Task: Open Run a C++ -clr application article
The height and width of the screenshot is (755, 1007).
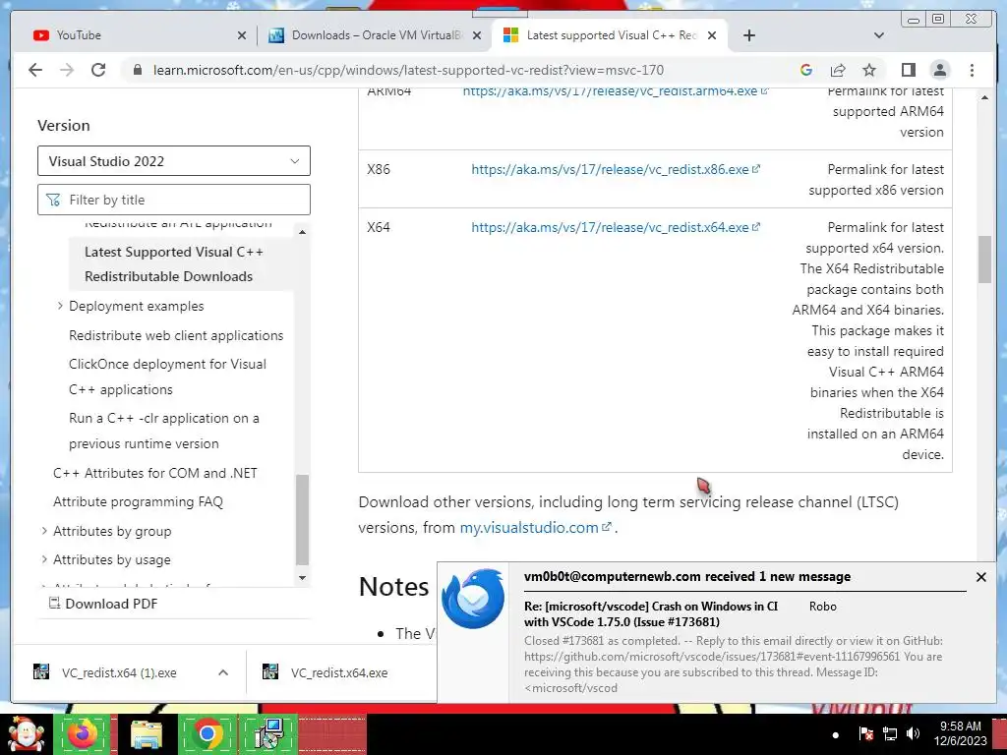Action: click(164, 431)
